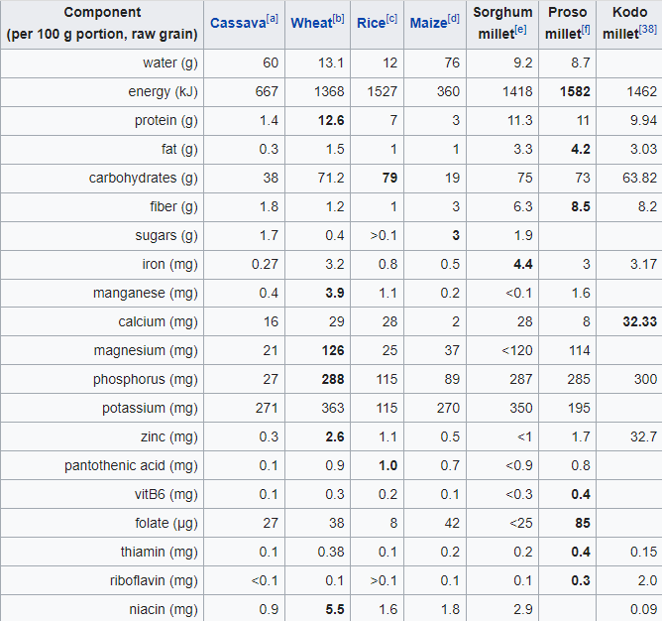The image size is (662, 621).
Task: Select the 'manganese (mg)' row label
Action: (x=146, y=293)
